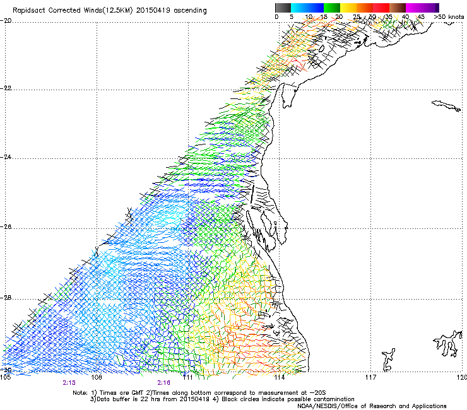The image size is (467, 410).
Task: Click the 'NOAA/NESDIS/Office of Research and Applications' credit
Action: [x=372, y=406]
